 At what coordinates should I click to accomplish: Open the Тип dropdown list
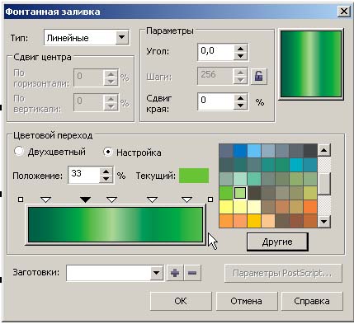point(121,37)
